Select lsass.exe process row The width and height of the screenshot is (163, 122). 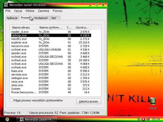point(51,71)
